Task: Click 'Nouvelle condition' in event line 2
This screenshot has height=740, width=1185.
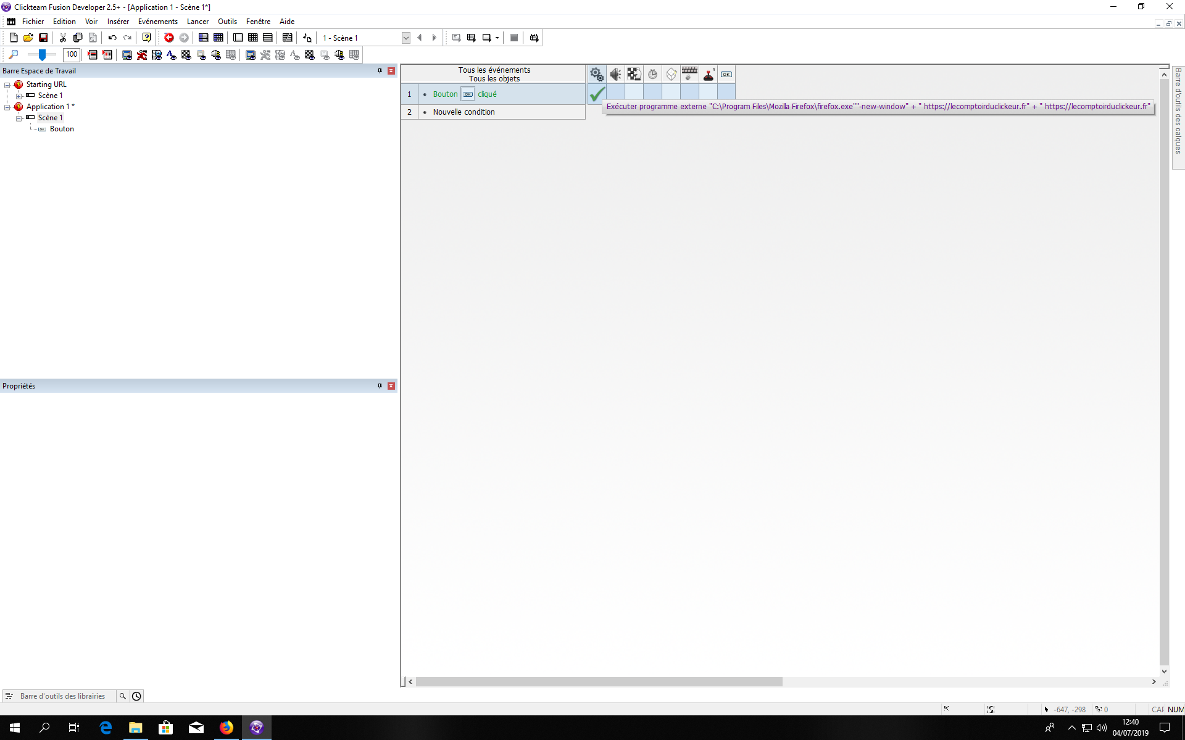Action: click(464, 112)
